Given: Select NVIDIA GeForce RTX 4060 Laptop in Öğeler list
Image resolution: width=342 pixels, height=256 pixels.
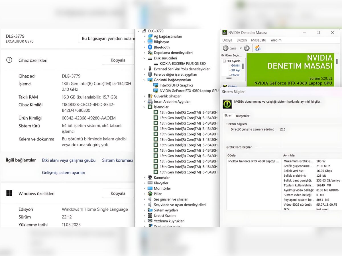Looking at the screenshot, I should coord(254,161).
